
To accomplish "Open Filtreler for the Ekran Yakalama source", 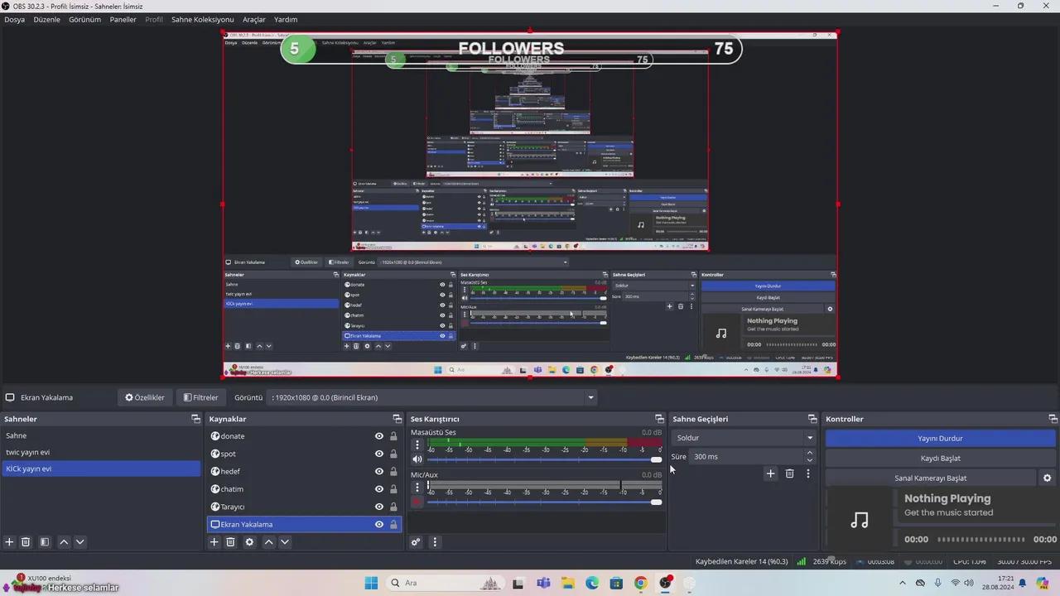I will click(x=200, y=397).
